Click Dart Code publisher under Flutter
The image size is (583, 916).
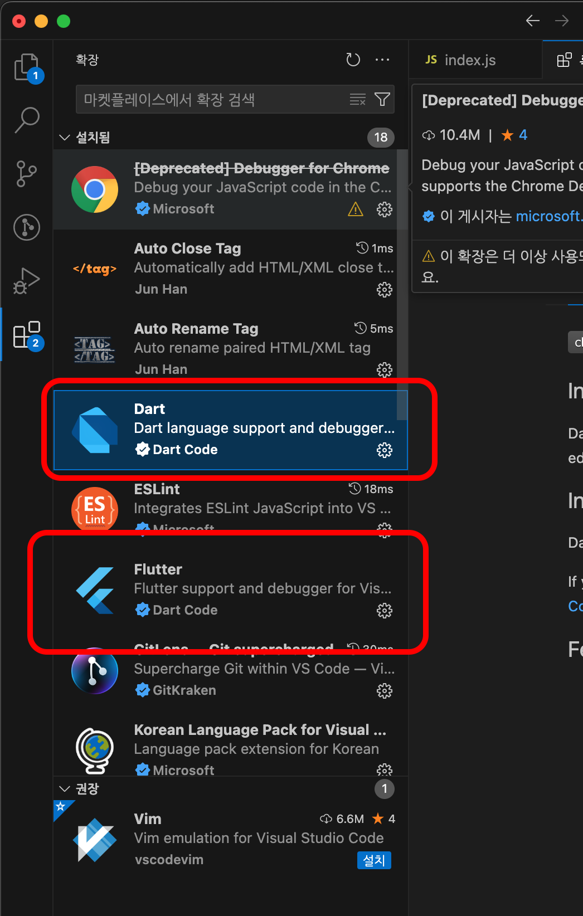click(185, 610)
